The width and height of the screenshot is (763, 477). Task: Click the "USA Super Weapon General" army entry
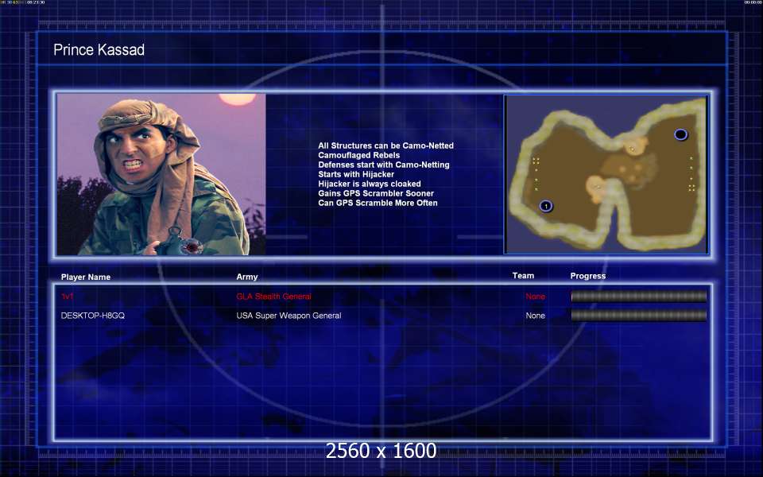[289, 316]
